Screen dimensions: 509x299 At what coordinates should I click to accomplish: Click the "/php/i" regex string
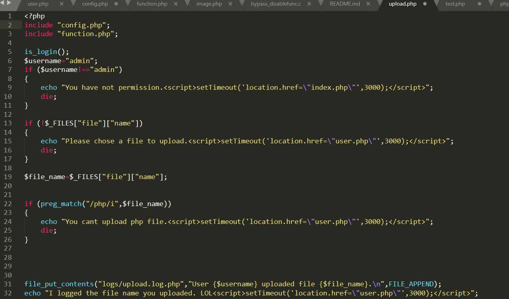(x=102, y=204)
